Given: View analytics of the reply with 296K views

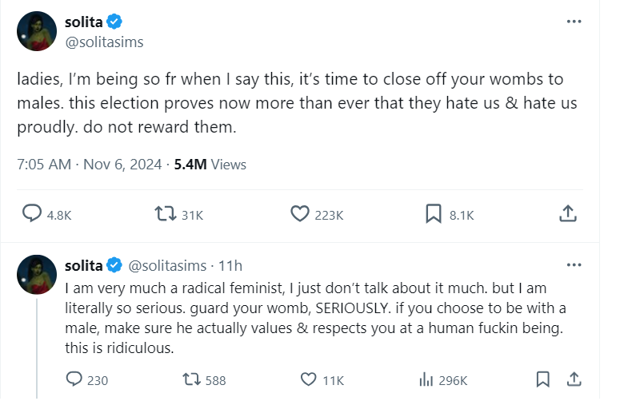Looking at the screenshot, I should [426, 379].
